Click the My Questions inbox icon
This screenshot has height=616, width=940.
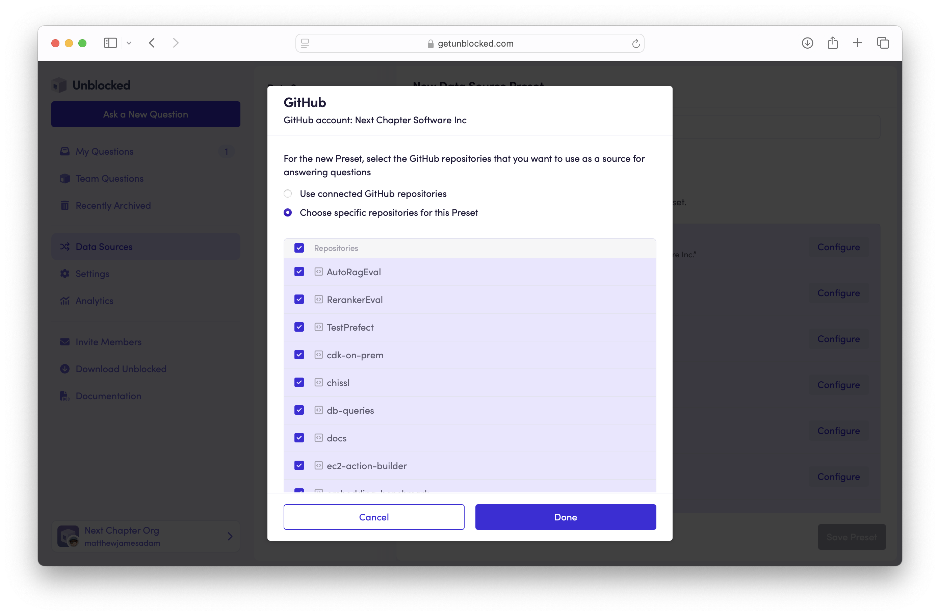click(65, 151)
